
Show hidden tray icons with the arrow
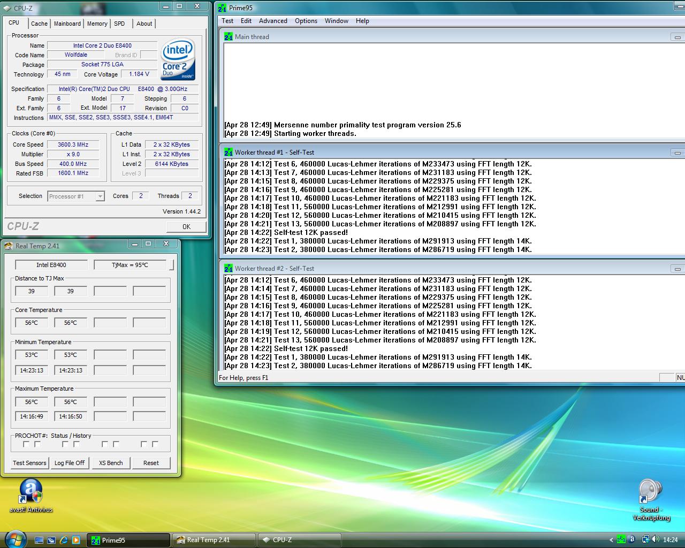[611, 540]
